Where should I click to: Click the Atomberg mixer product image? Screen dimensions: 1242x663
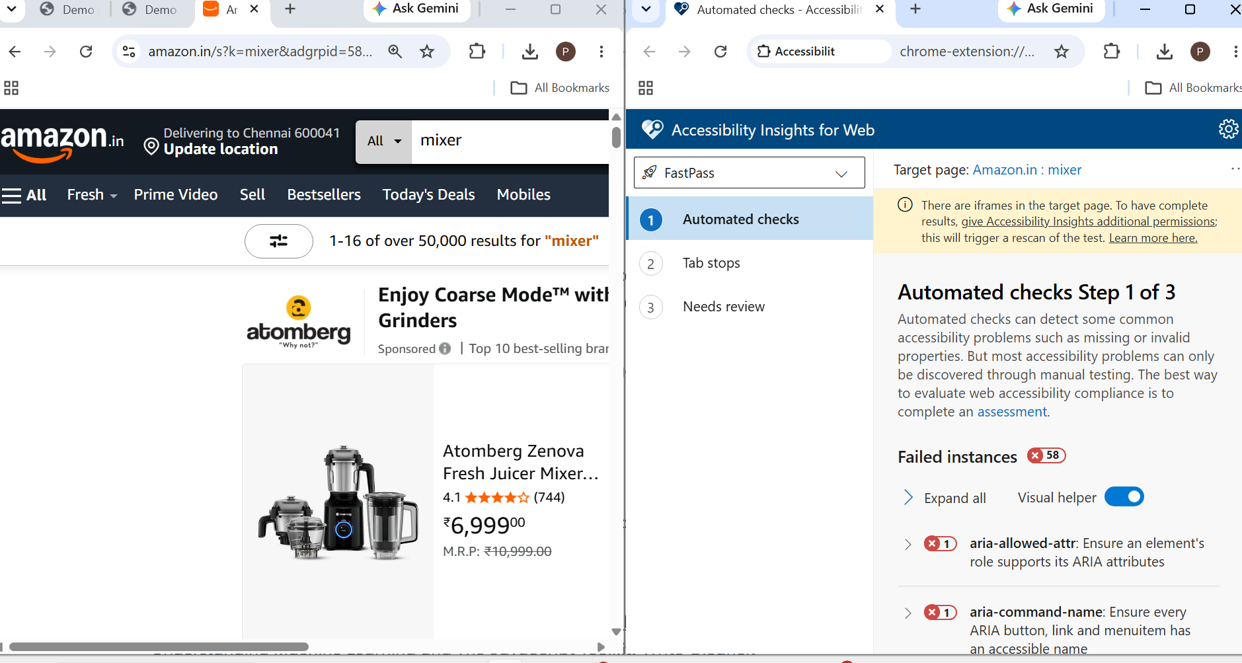click(x=338, y=502)
